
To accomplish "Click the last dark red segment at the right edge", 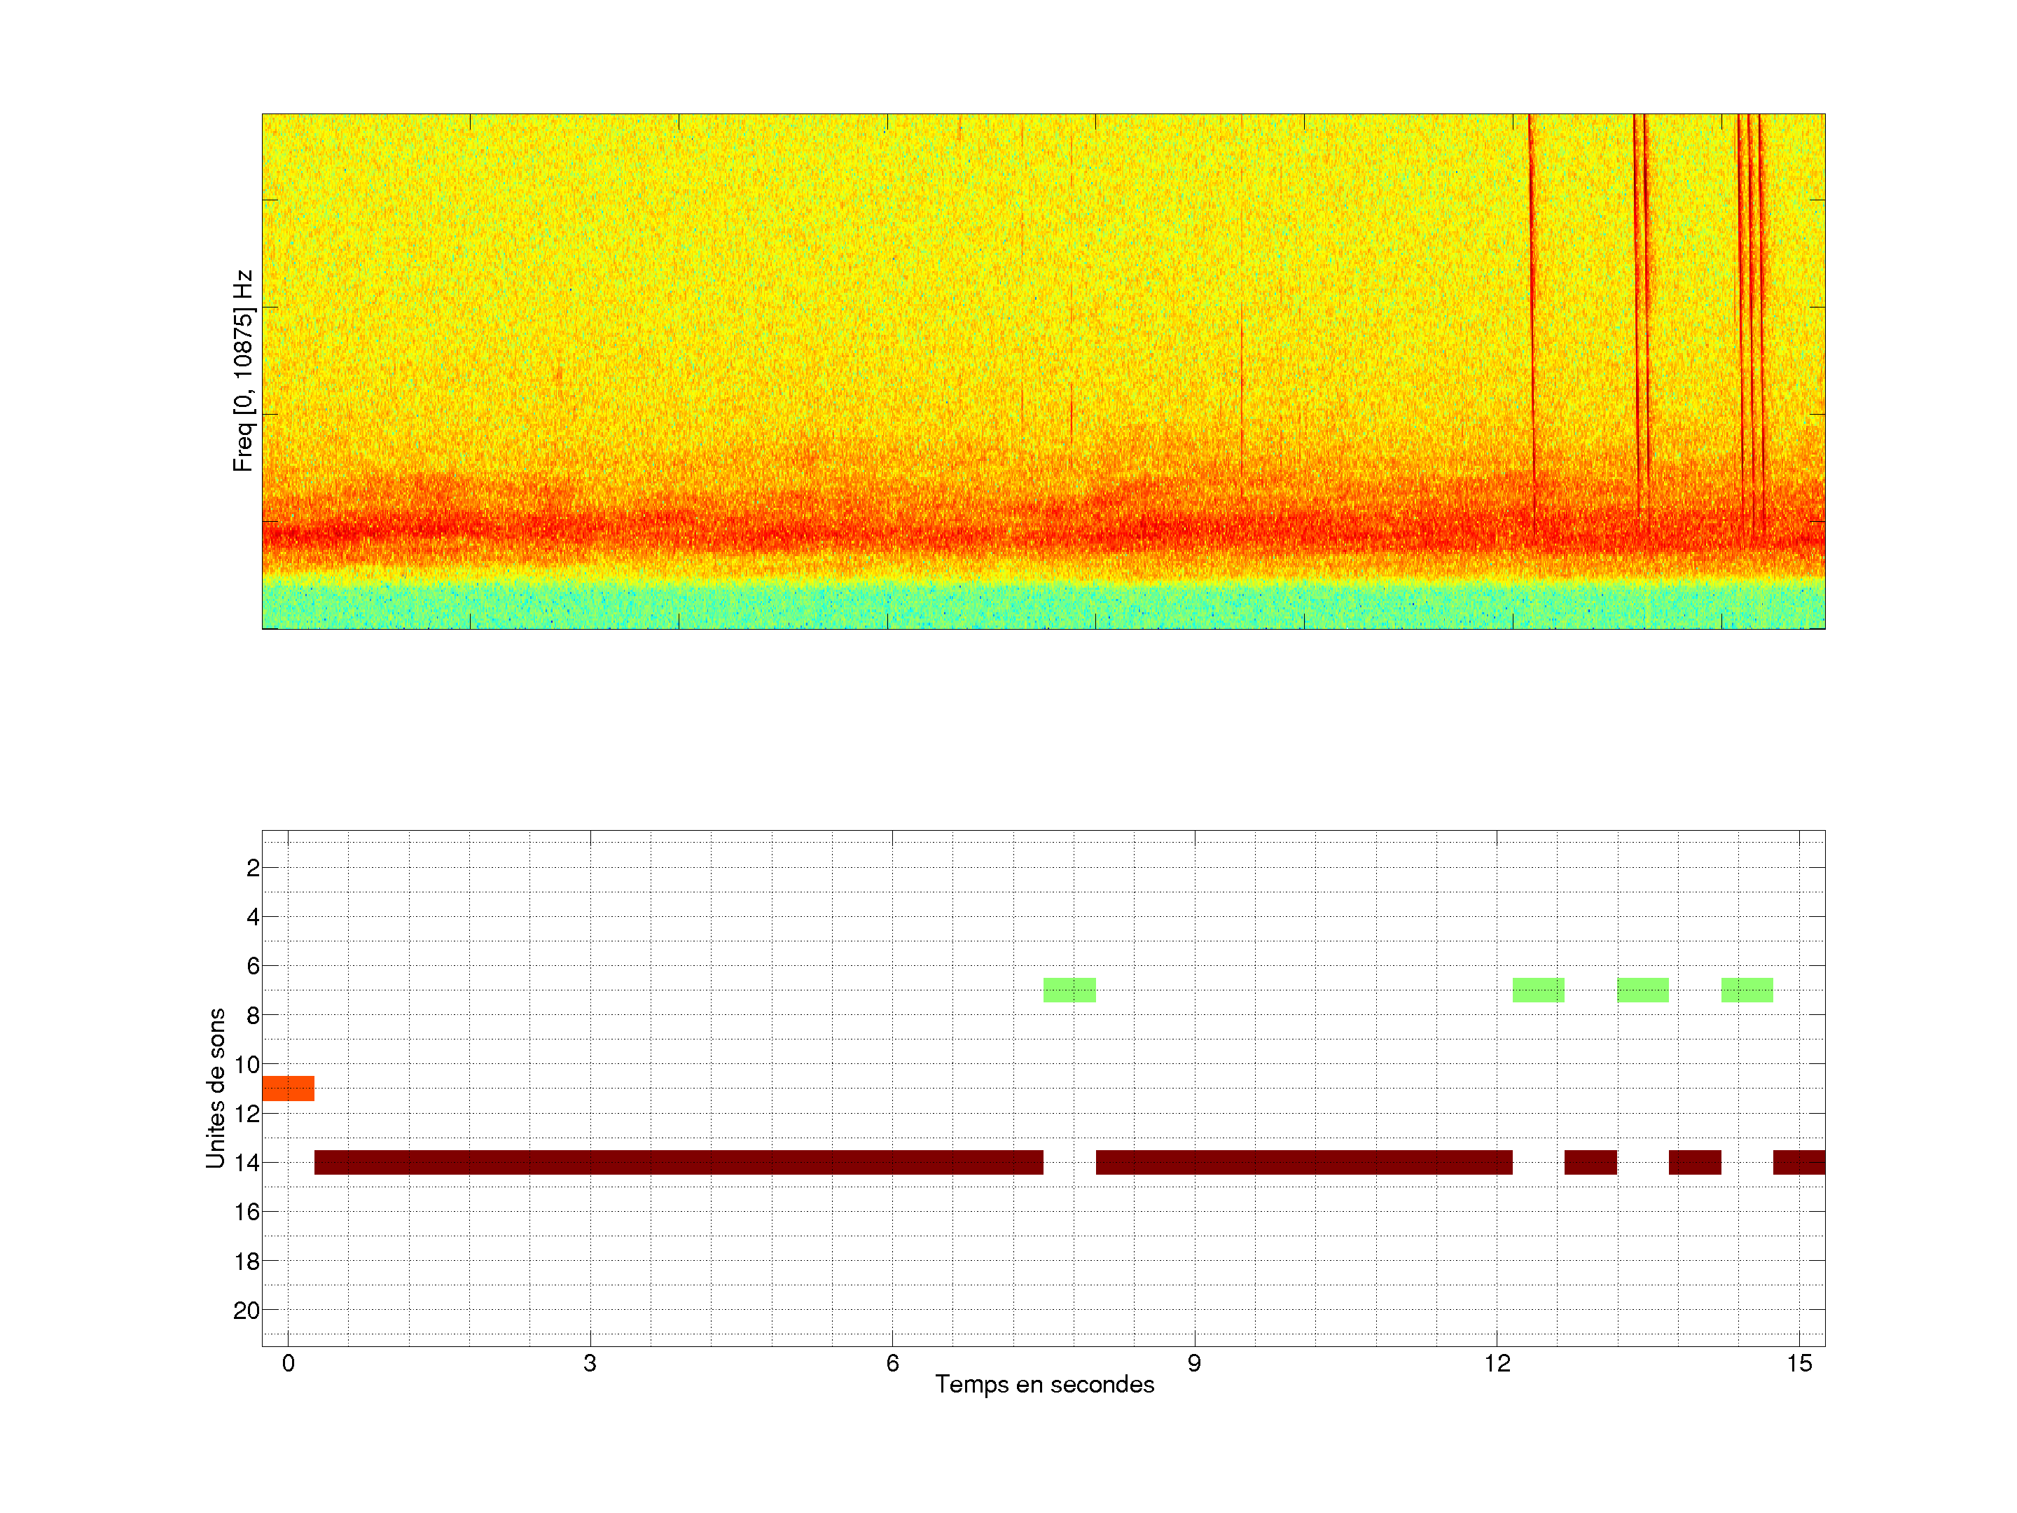I will [x=1799, y=1162].
